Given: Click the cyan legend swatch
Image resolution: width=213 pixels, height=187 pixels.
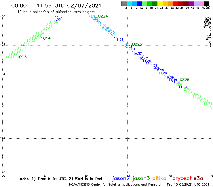Looking at the screenshot, I should coord(129,3).
